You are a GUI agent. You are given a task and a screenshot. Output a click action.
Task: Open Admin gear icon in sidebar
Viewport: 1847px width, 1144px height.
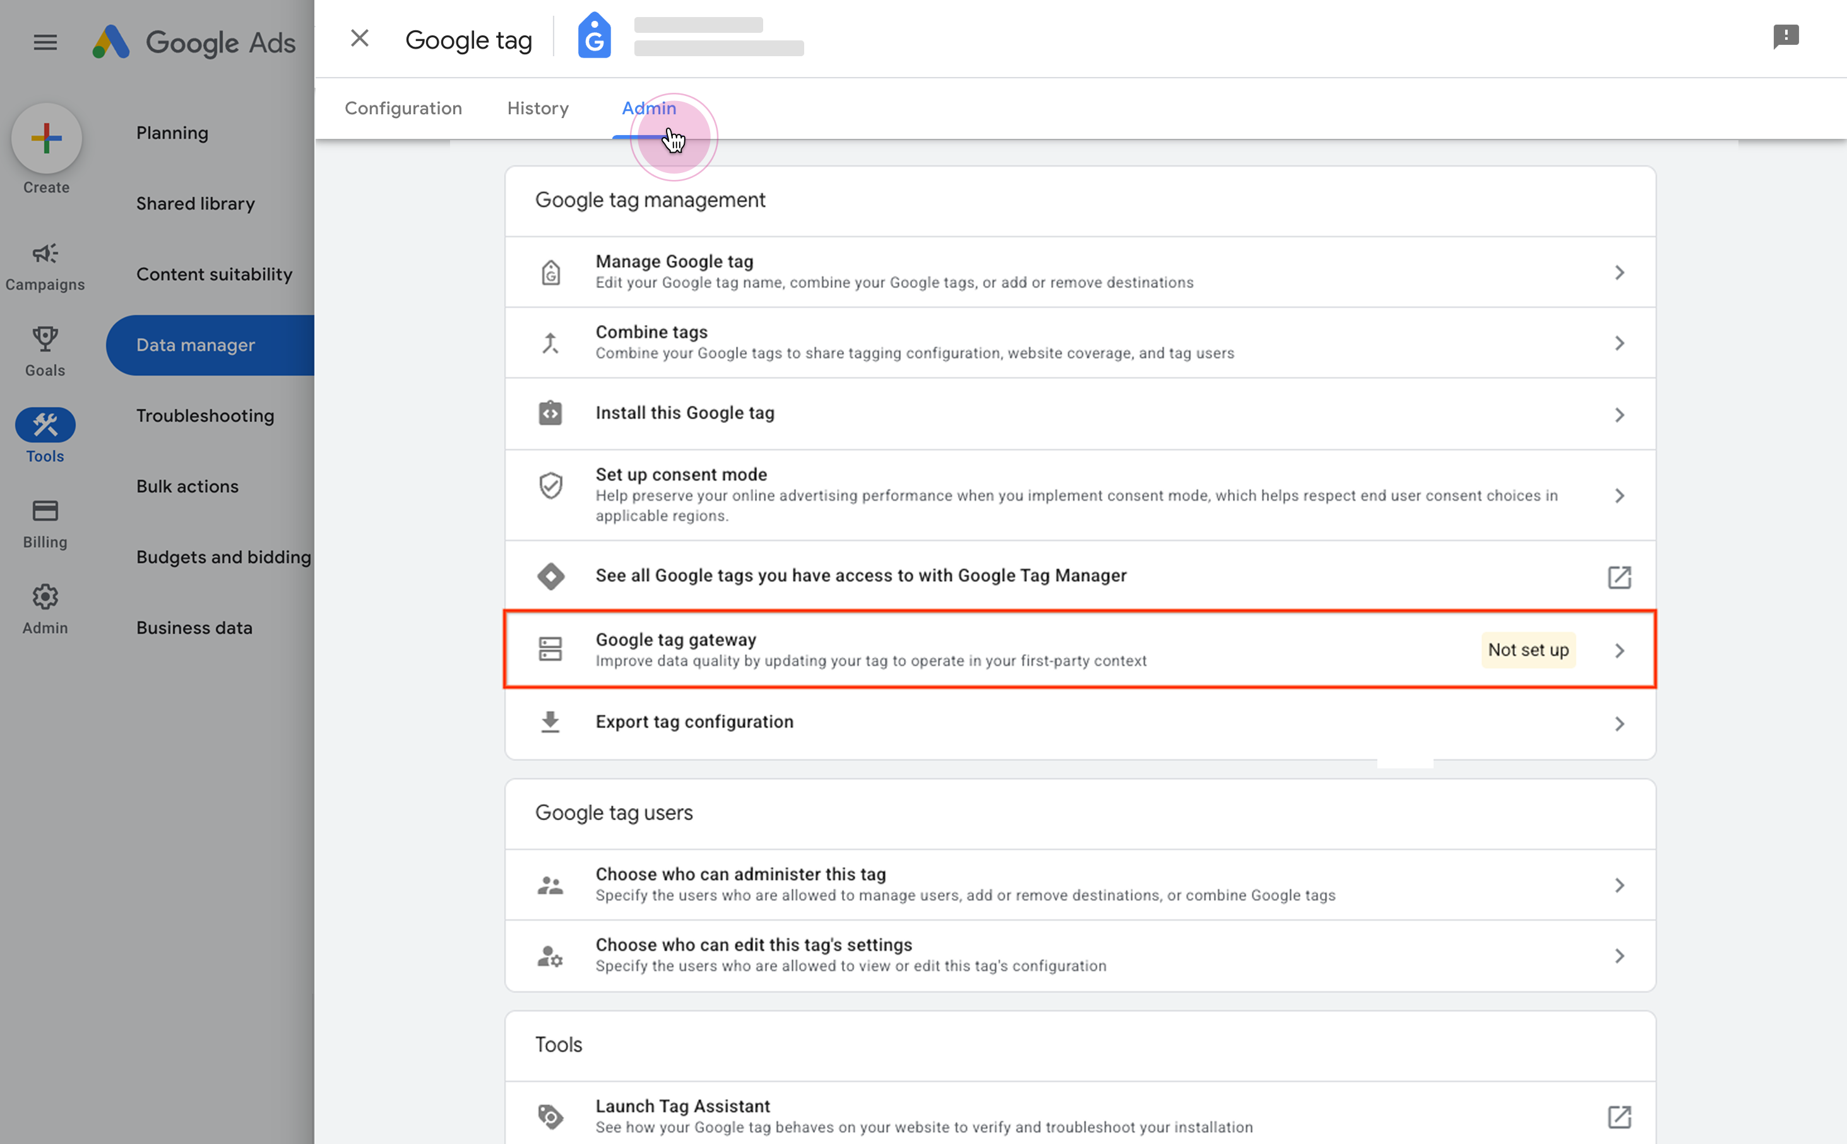coord(45,597)
